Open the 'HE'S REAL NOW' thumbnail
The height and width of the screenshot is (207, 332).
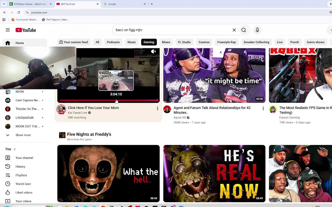pyautogui.click(x=214, y=173)
